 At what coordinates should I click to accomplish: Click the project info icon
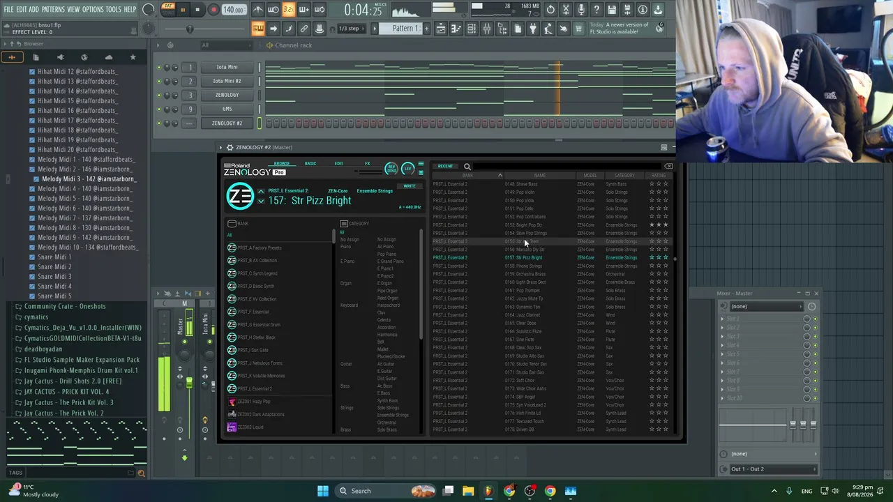point(643,10)
